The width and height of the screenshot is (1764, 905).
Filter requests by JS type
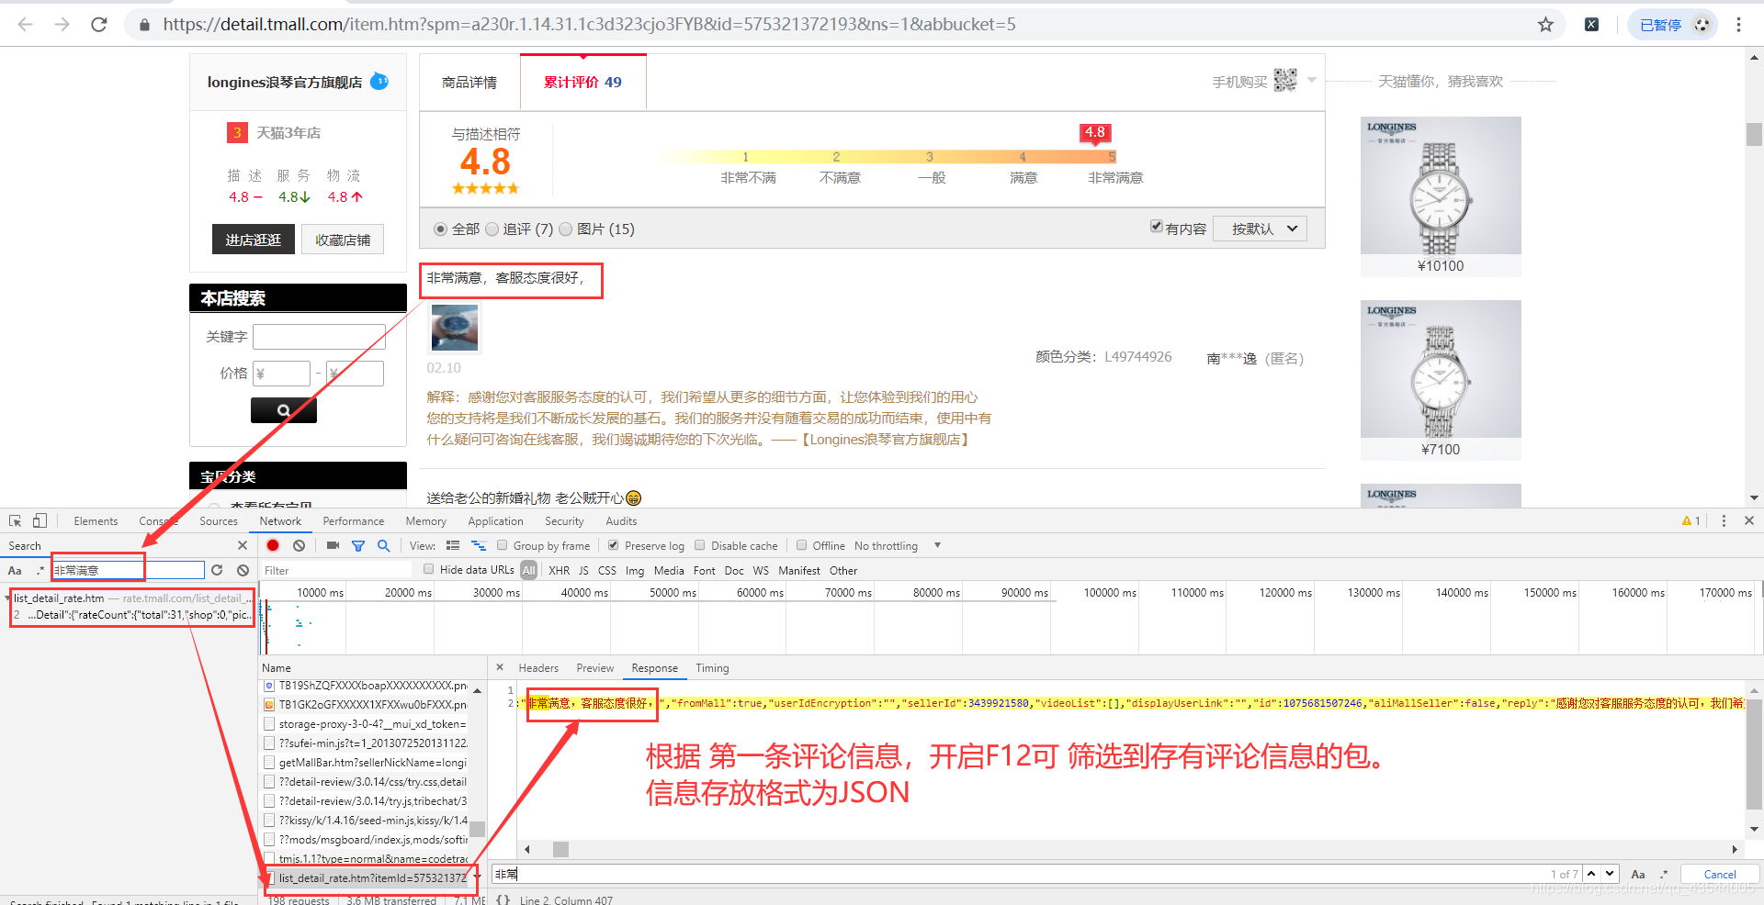pyautogui.click(x=583, y=570)
